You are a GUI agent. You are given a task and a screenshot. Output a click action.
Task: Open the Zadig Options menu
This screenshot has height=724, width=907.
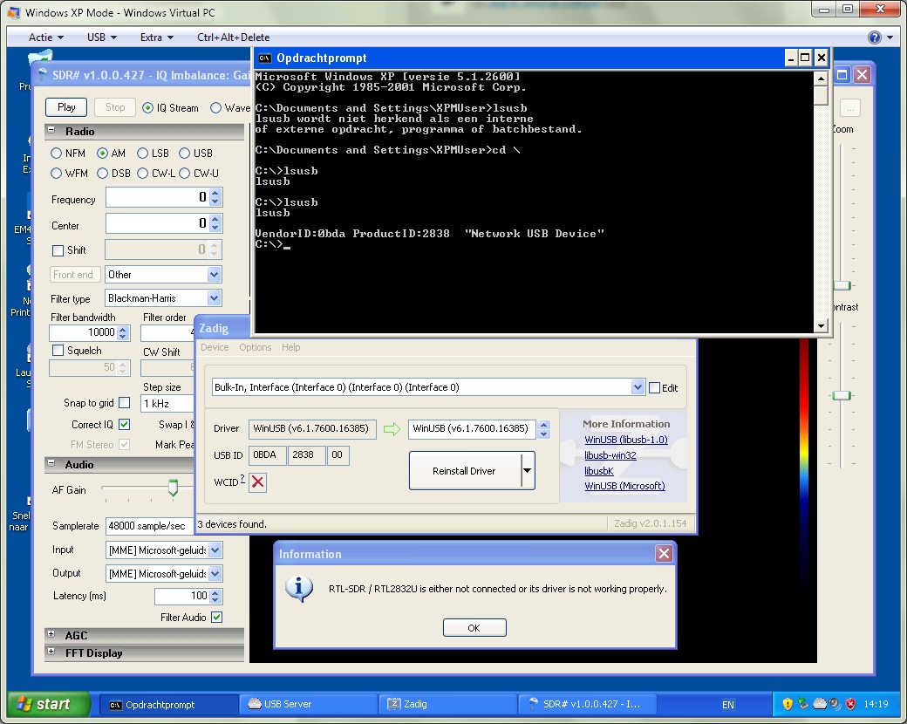click(x=255, y=347)
